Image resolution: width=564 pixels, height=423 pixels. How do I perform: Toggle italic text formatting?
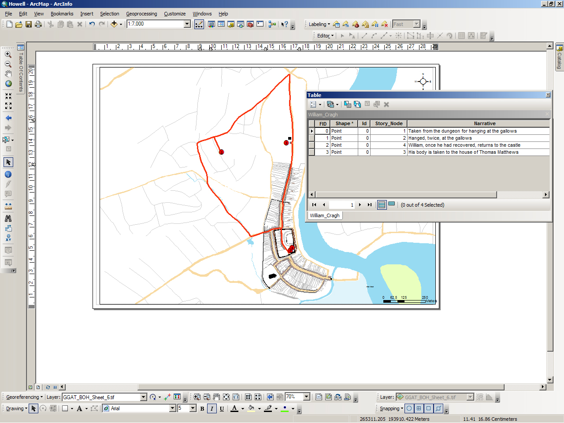(x=212, y=408)
